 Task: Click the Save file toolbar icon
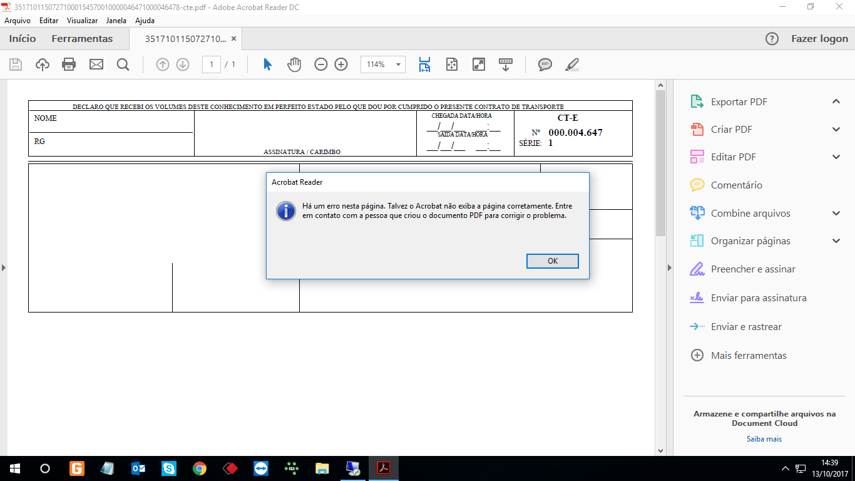[16, 64]
